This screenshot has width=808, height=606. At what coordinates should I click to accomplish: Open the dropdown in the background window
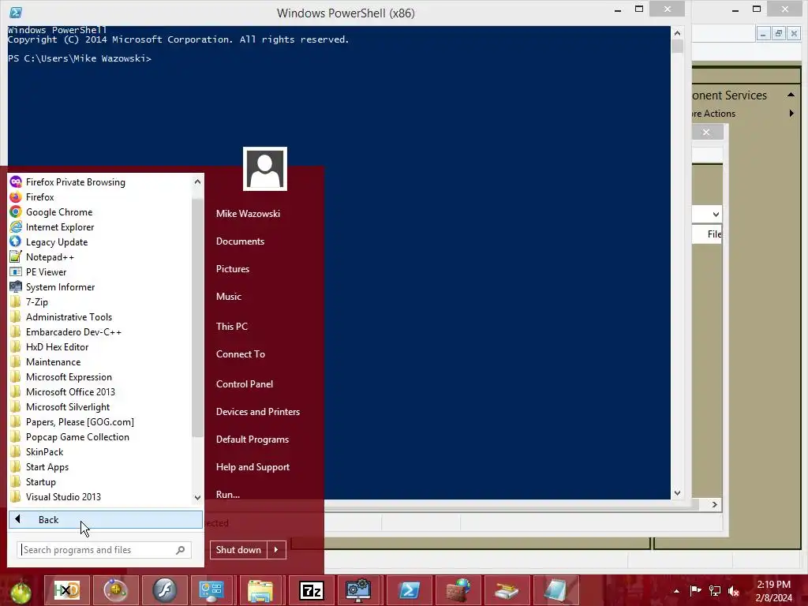coord(715,215)
